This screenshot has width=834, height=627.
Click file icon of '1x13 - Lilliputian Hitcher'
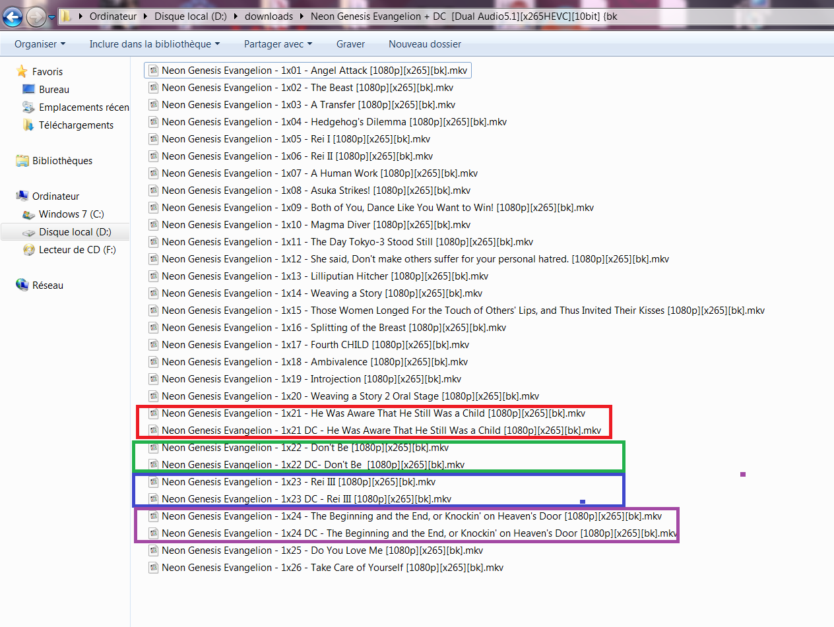point(154,276)
